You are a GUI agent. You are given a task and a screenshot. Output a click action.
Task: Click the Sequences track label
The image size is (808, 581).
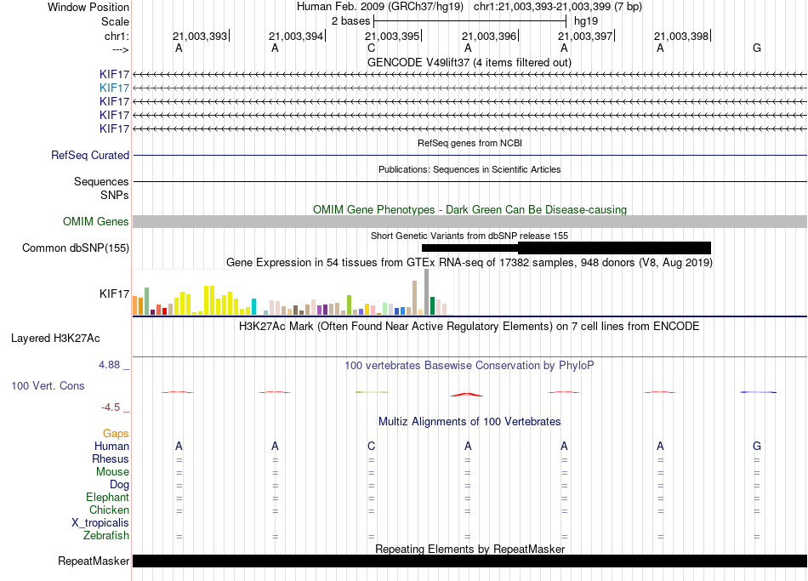tap(101, 181)
